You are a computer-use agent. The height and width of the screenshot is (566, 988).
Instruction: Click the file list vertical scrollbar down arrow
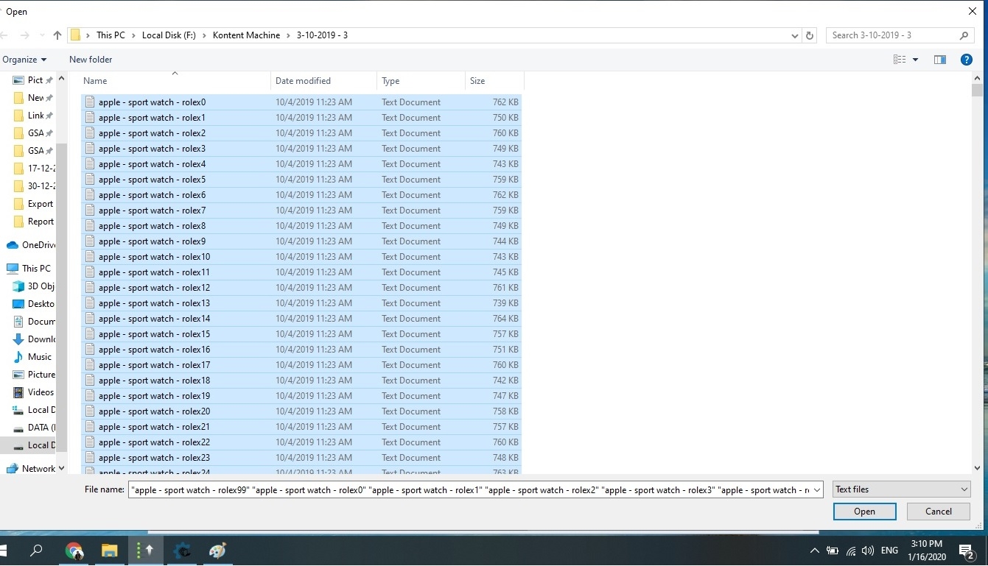pyautogui.click(x=977, y=467)
